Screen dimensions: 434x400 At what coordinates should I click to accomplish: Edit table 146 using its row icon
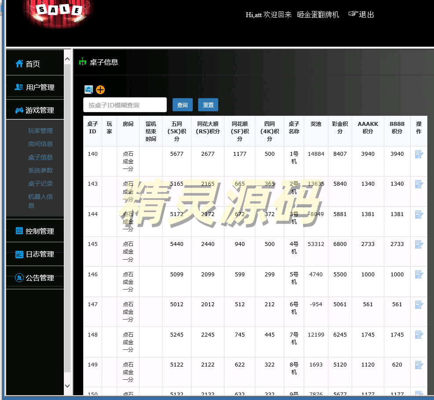point(419,275)
